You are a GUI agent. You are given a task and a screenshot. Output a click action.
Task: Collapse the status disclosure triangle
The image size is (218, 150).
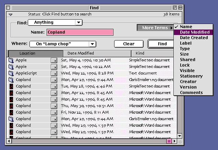(x=10, y=14)
